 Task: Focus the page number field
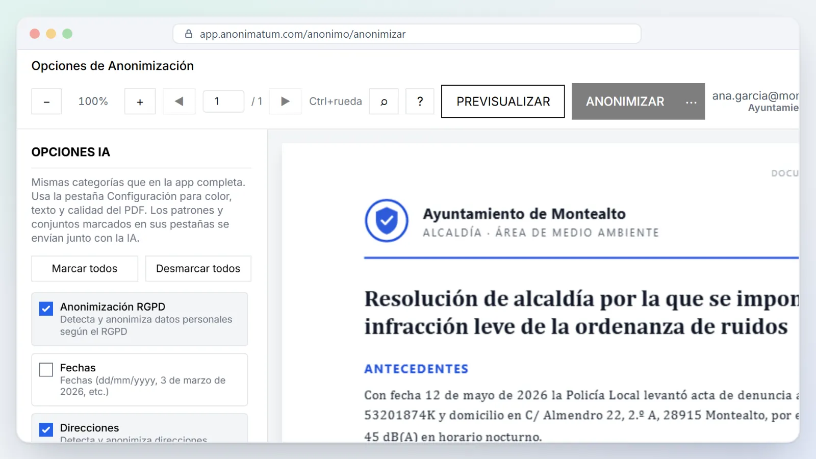point(223,101)
